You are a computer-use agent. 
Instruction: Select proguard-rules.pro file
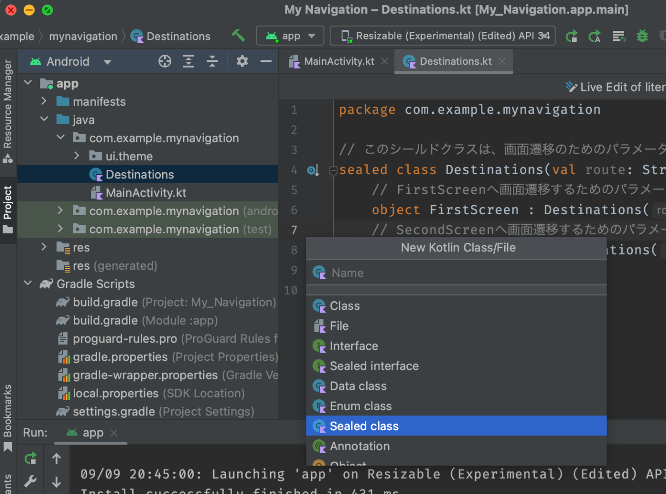click(147, 338)
